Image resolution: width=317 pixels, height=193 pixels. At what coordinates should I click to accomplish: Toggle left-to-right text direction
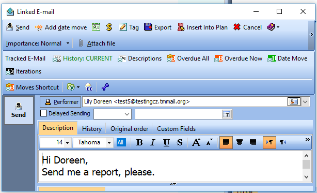(x=270, y=142)
